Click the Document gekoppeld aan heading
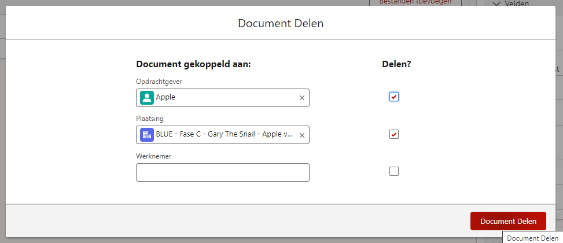 click(x=193, y=64)
